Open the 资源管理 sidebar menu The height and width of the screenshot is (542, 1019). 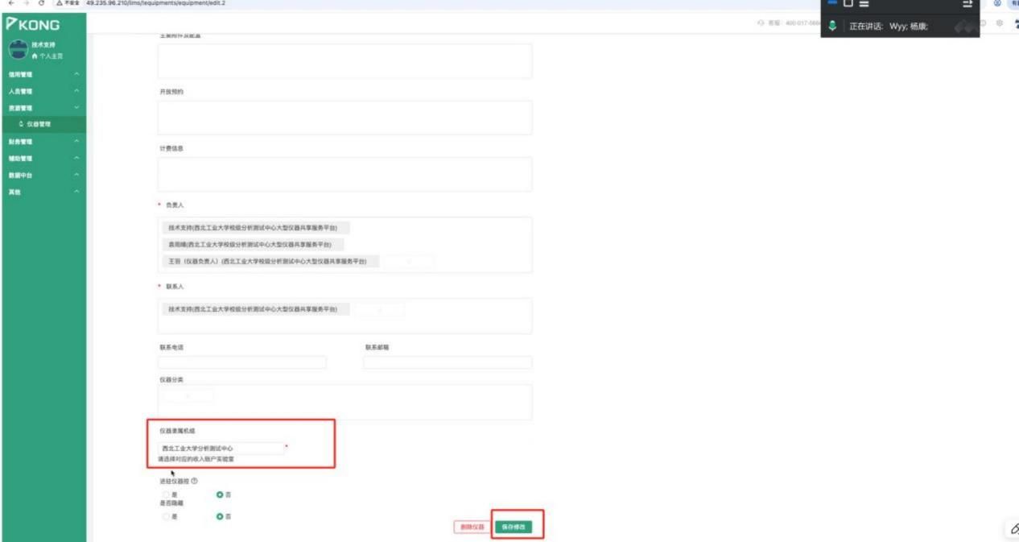[43, 107]
